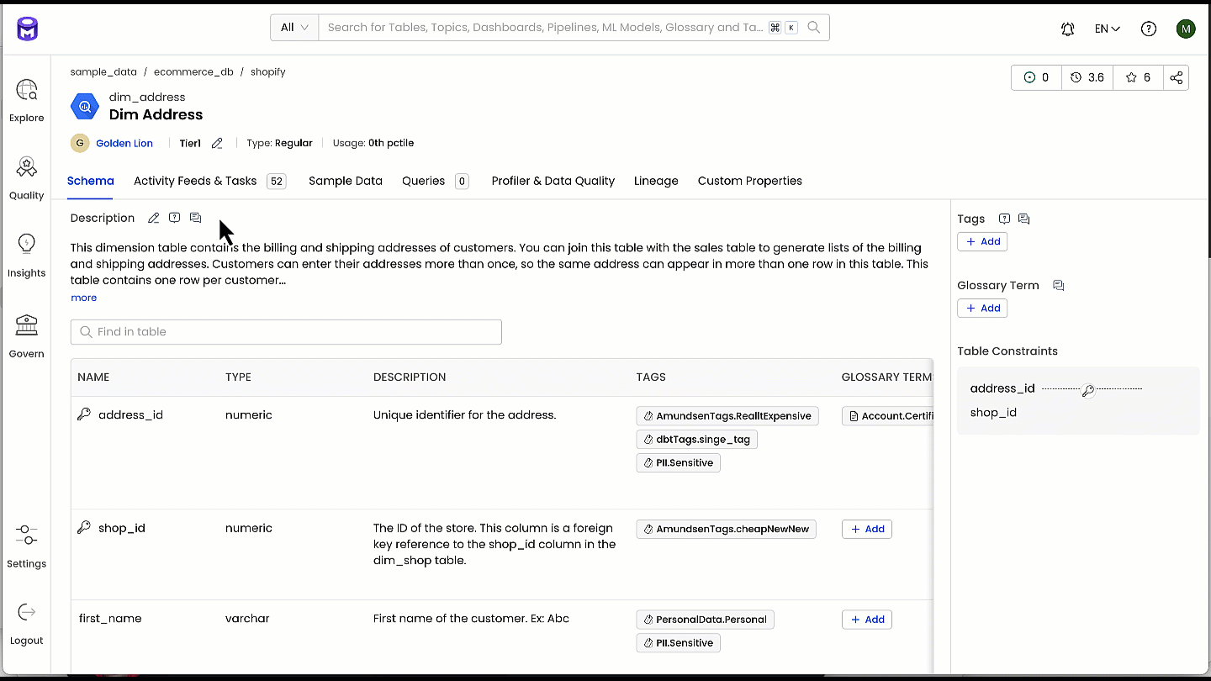Open Govern in left sidebar
1211x681 pixels.
point(27,335)
